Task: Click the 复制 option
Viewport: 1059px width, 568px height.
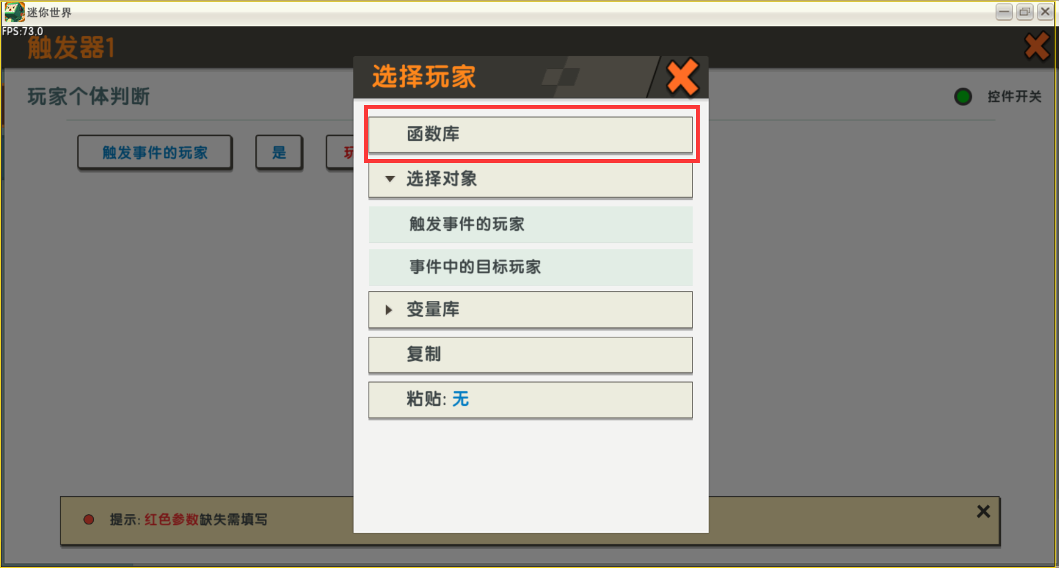Action: (530, 355)
